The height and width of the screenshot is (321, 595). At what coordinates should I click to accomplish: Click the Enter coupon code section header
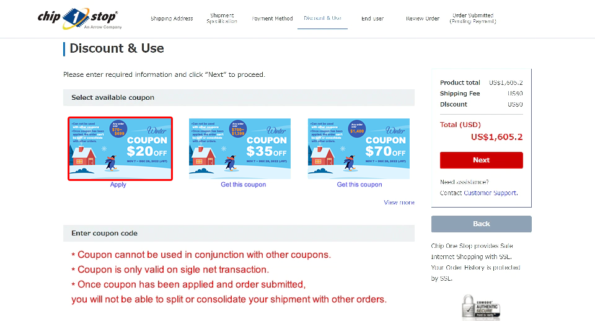pos(239,233)
